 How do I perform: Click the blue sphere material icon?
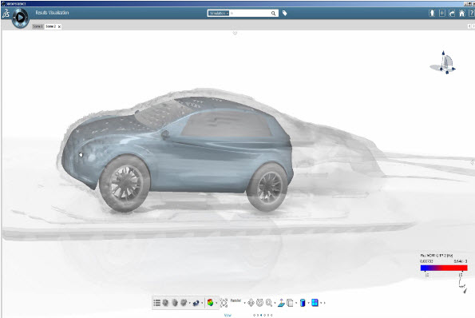196,303
